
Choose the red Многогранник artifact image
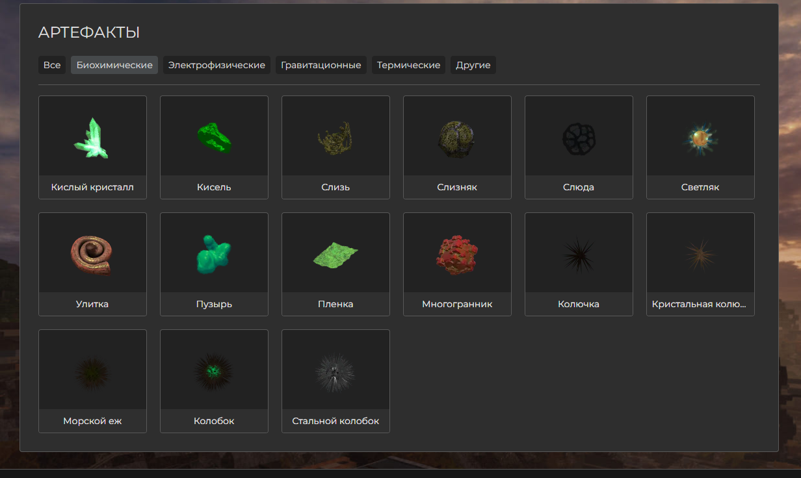coord(457,255)
